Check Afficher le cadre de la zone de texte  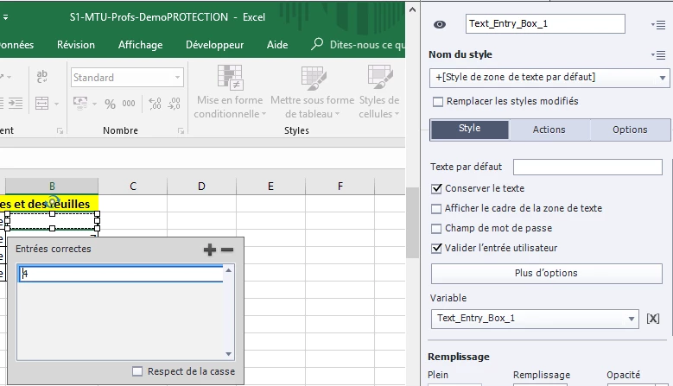pyautogui.click(x=436, y=208)
